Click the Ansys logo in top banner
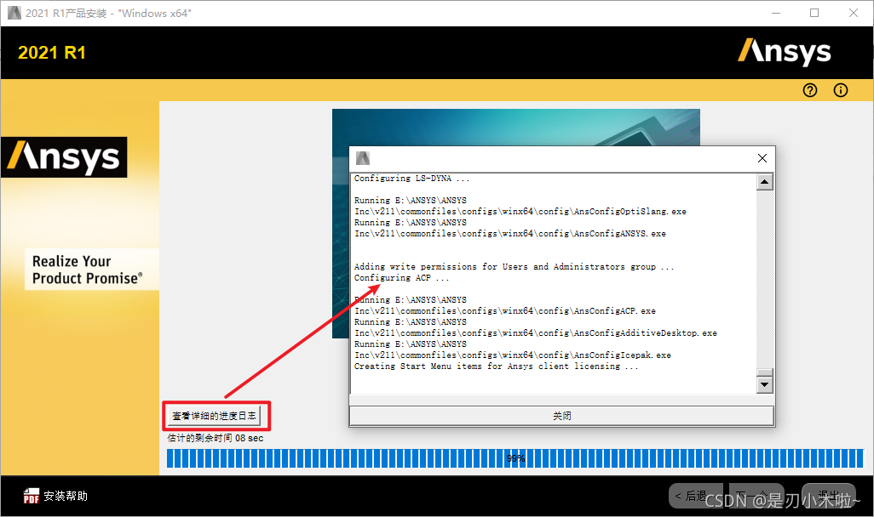Image resolution: width=874 pixels, height=517 pixels. (784, 52)
